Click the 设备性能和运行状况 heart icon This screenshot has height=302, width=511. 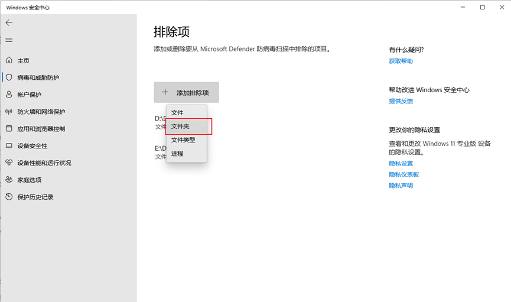coord(9,163)
